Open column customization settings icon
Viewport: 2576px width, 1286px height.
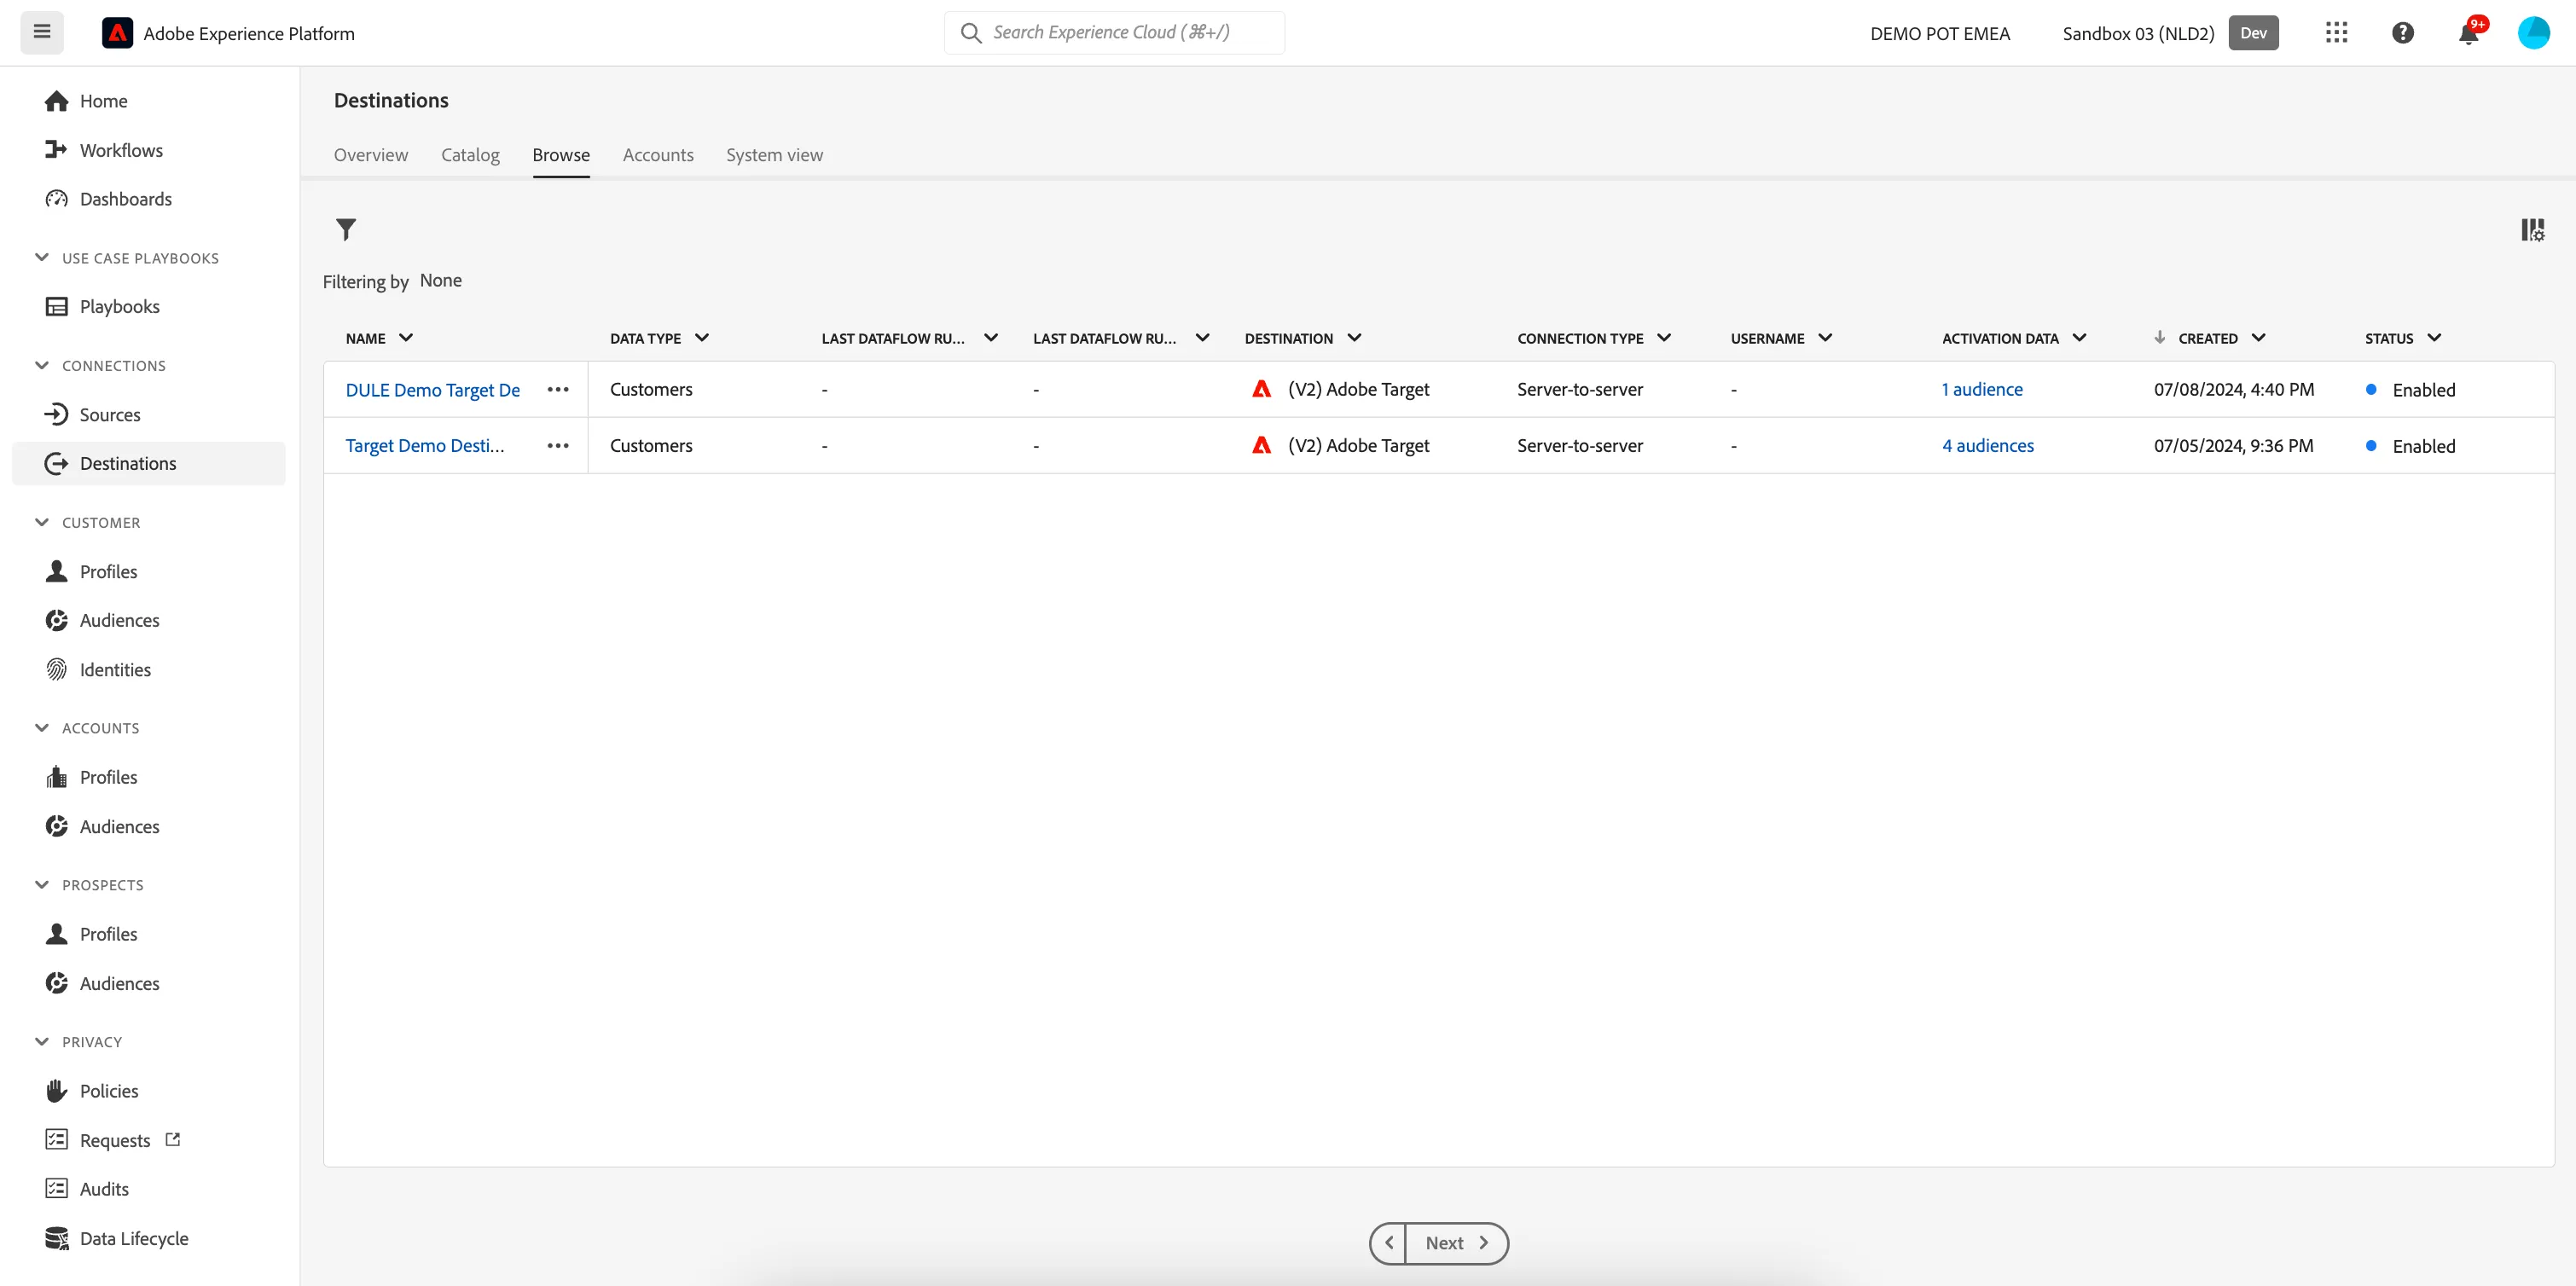[2532, 230]
